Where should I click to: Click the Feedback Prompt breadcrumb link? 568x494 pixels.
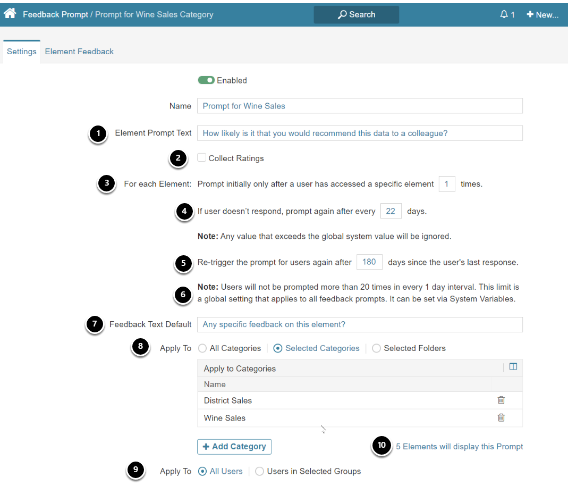(55, 14)
